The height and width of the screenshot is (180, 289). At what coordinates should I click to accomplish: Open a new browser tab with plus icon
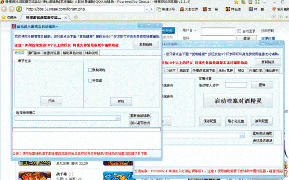click(76, 17)
